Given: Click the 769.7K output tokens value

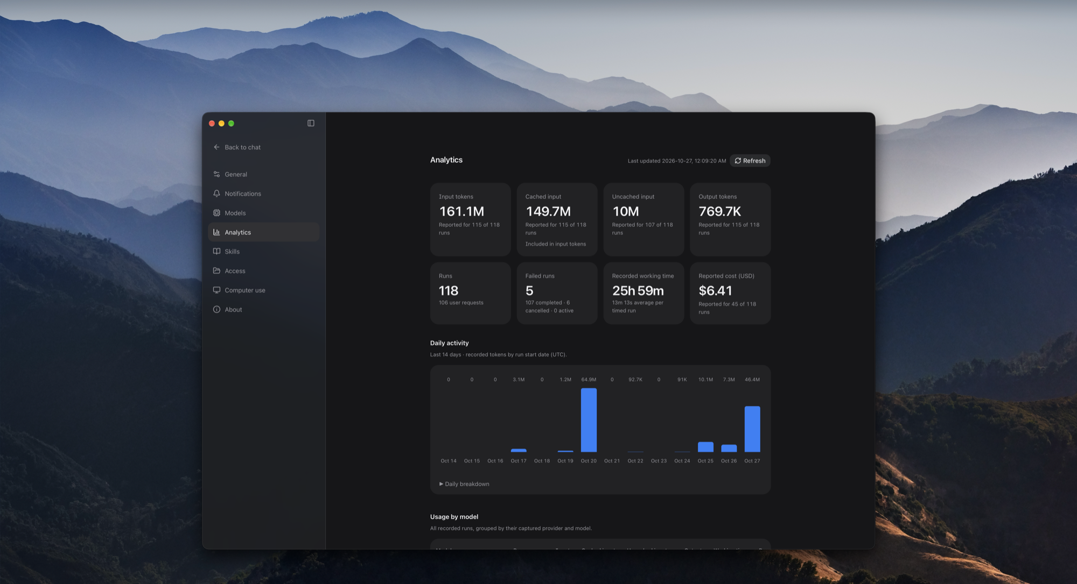Looking at the screenshot, I should [x=720, y=211].
